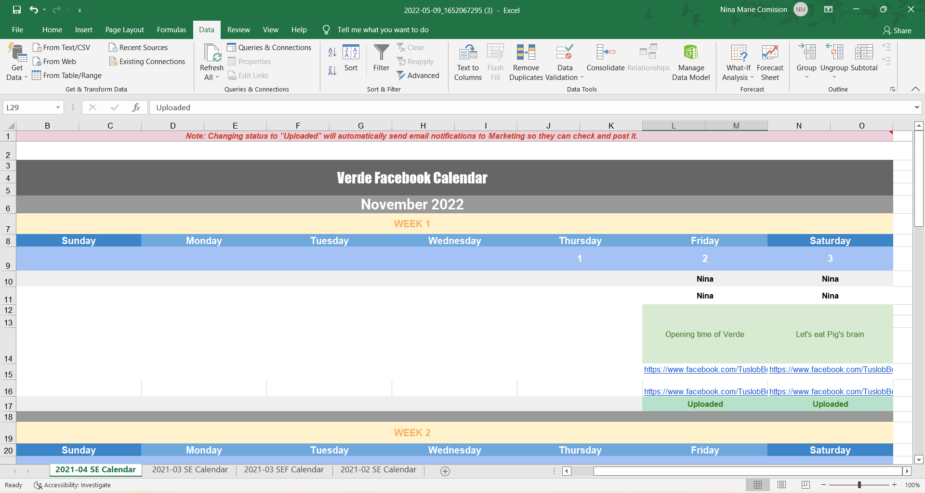Load data From Table/Range
This screenshot has width=925, height=493.
(x=67, y=75)
